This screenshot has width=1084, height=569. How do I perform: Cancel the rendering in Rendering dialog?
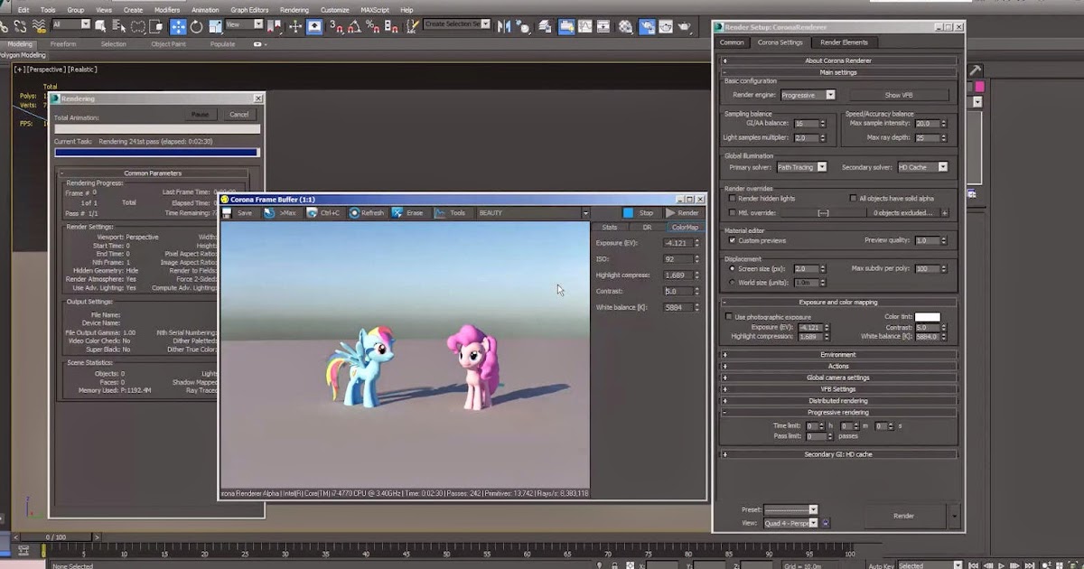point(239,115)
